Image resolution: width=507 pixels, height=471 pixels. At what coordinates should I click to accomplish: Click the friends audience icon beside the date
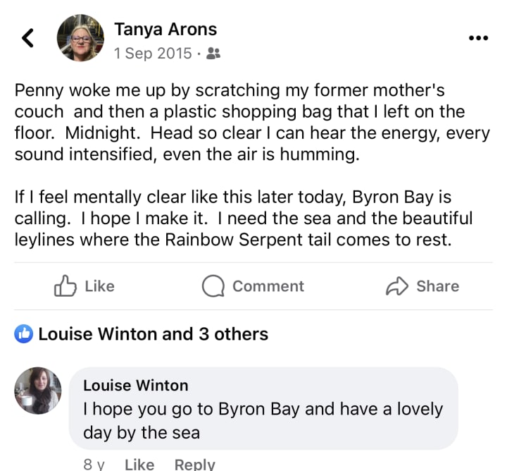pyautogui.click(x=214, y=53)
